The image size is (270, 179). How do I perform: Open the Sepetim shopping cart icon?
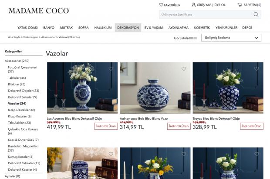click(240, 5)
